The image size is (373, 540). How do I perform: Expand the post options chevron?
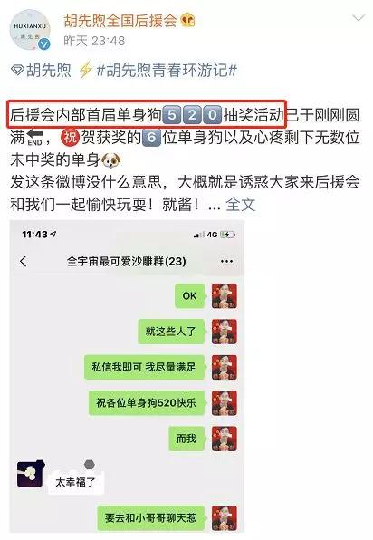click(x=359, y=18)
